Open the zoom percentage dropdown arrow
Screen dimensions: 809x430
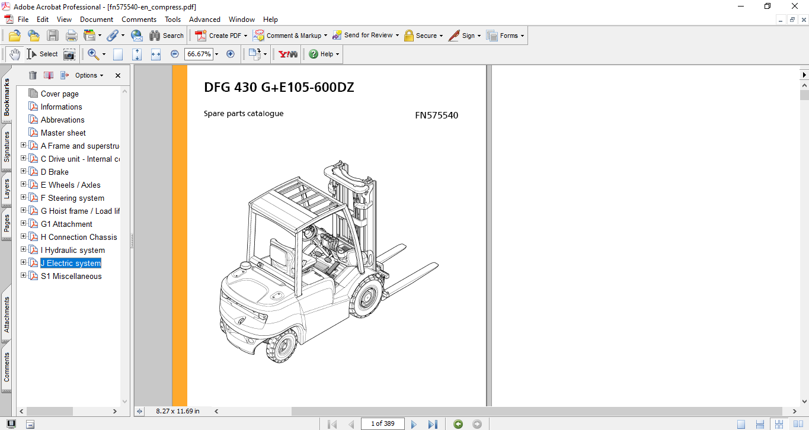[216, 54]
